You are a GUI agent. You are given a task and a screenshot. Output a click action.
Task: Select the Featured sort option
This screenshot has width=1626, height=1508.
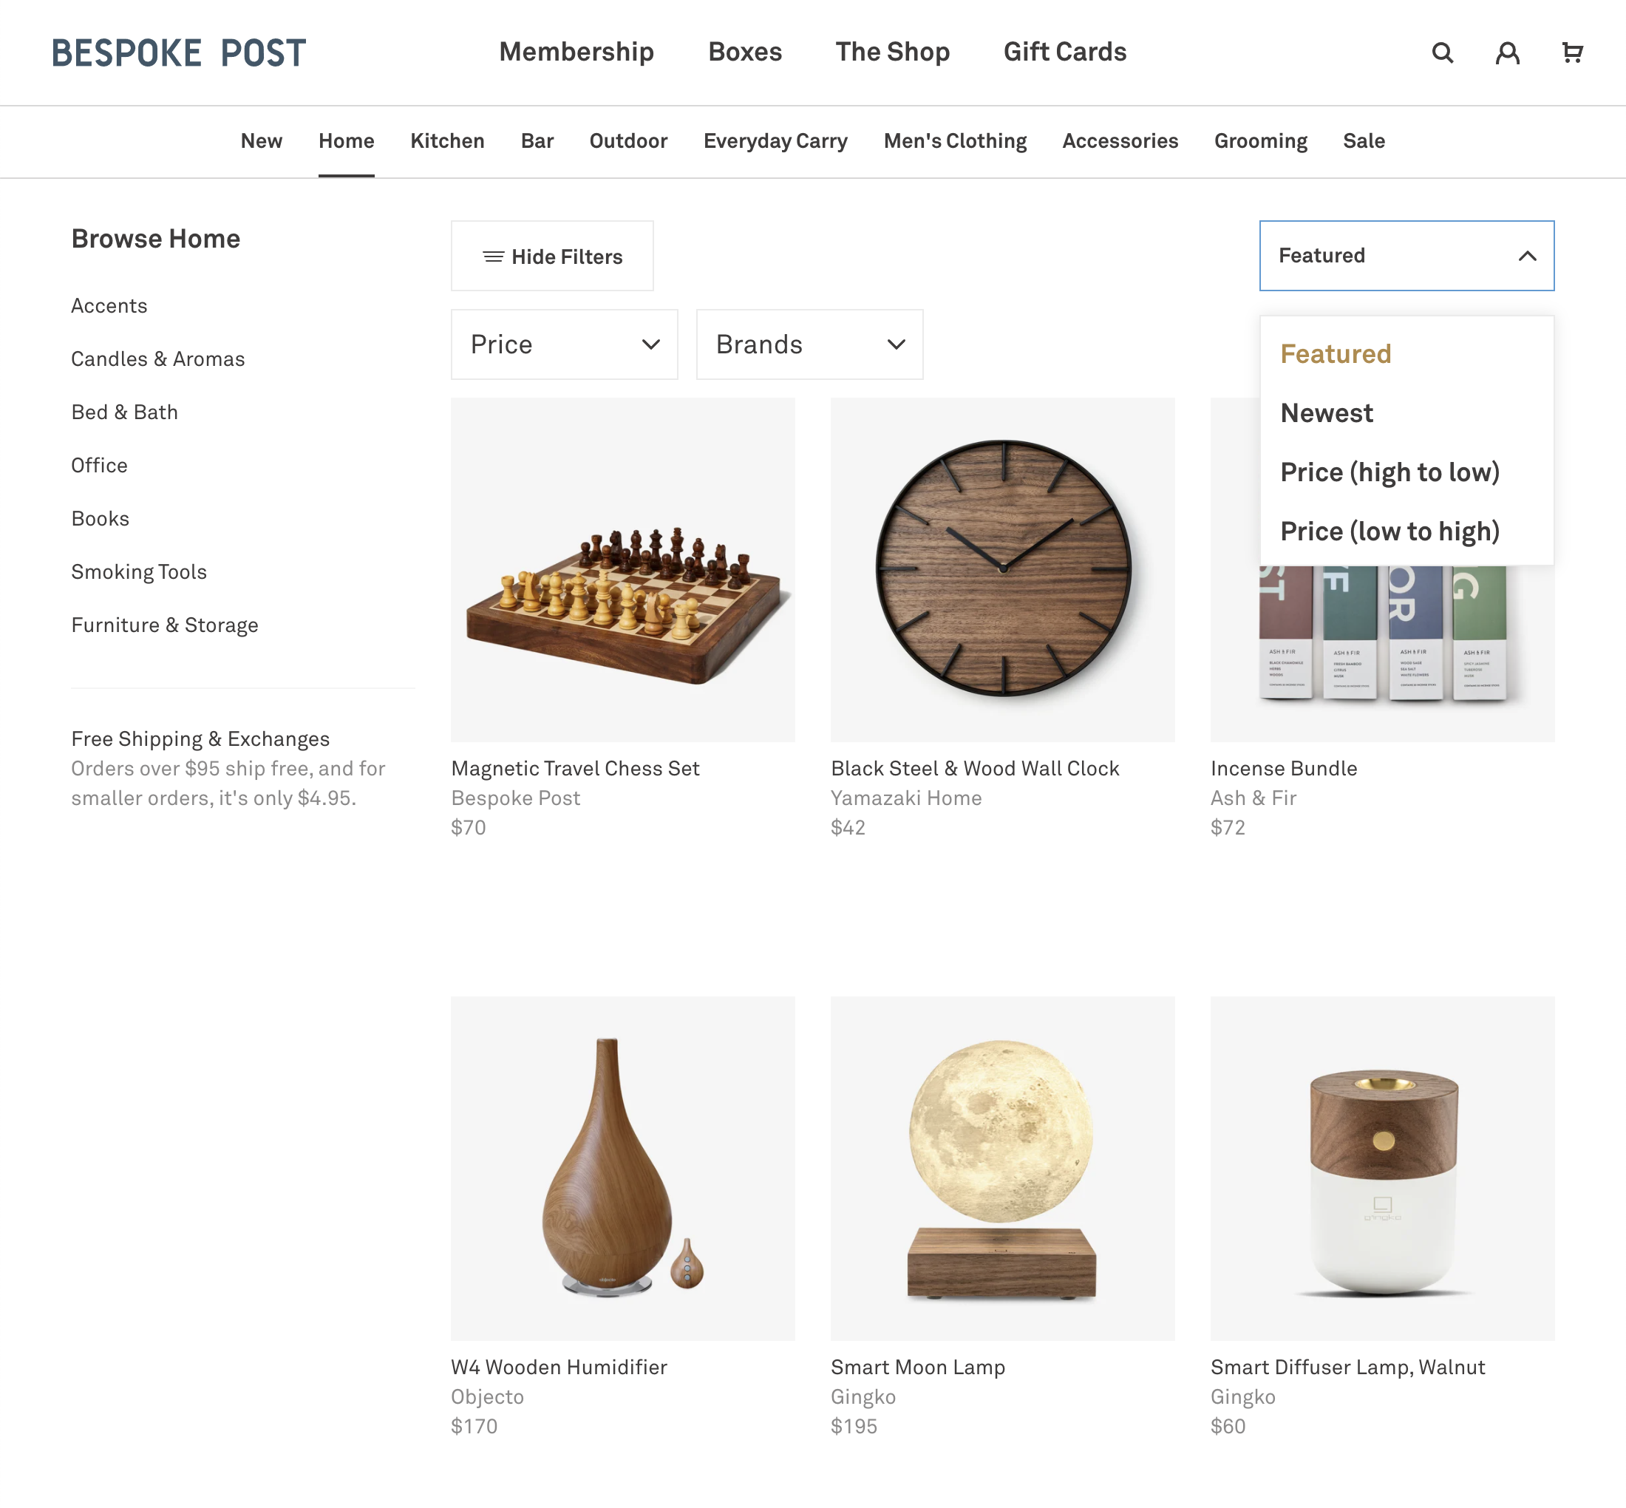1336,353
